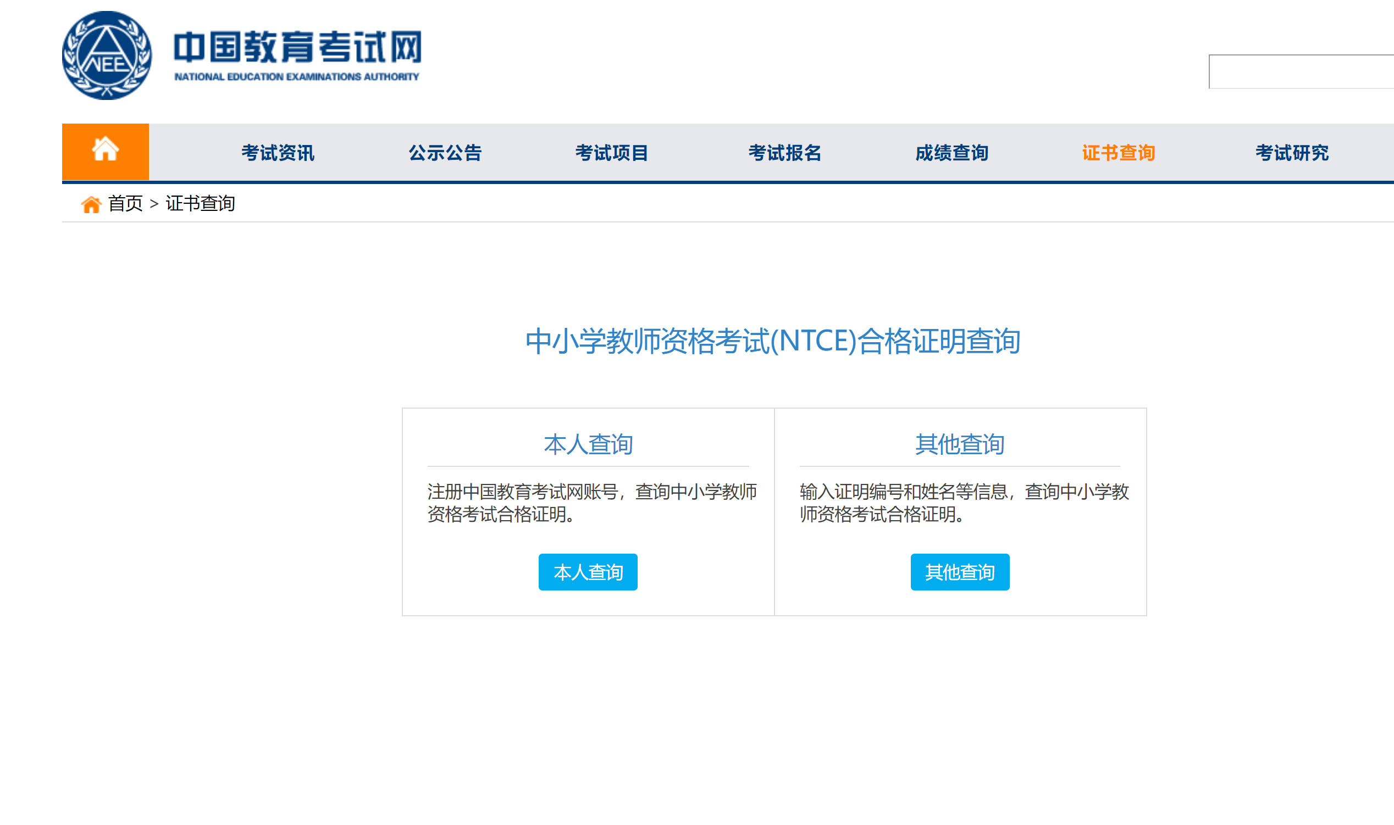Click the small orange home icon in the breadcrumb
Image resolution: width=1394 pixels, height=825 pixels.
point(91,204)
